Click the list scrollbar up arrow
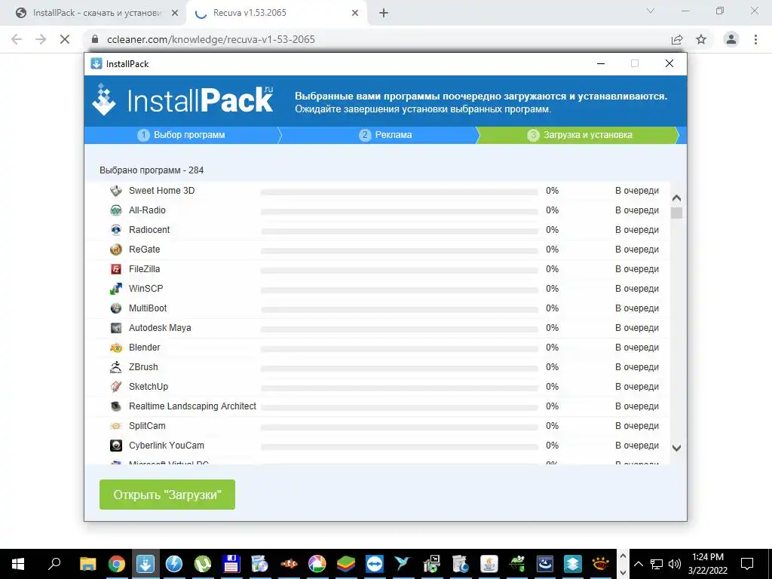The image size is (772, 579). (676, 198)
